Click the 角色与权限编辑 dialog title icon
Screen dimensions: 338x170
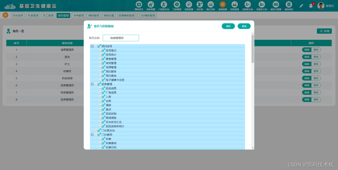coord(90,26)
